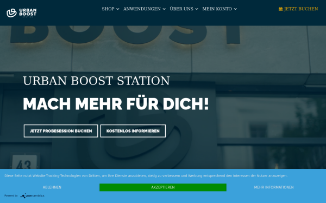Screen dimensions: 326x203
Task: Click Kostenlos Informieren button
Action: [x=133, y=131]
